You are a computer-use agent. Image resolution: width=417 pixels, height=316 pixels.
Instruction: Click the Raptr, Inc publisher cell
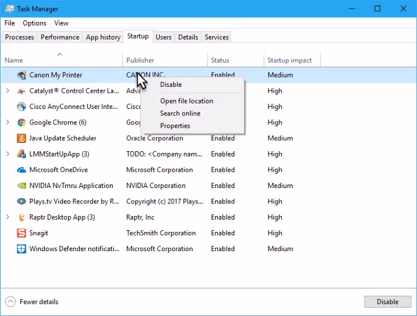(140, 217)
